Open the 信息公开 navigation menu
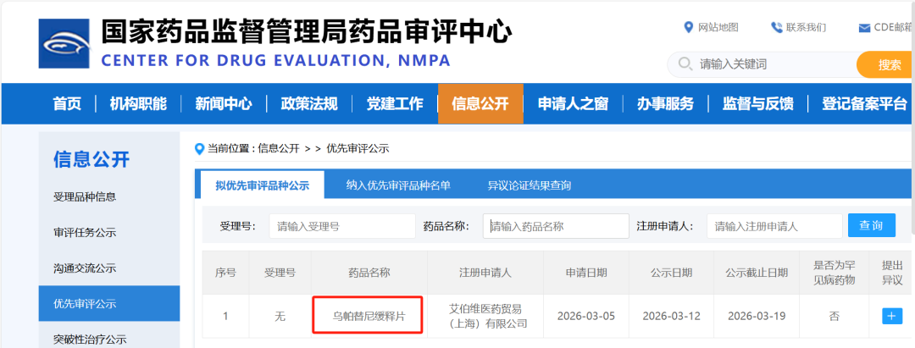Image resolution: width=915 pixels, height=348 pixels. (480, 103)
